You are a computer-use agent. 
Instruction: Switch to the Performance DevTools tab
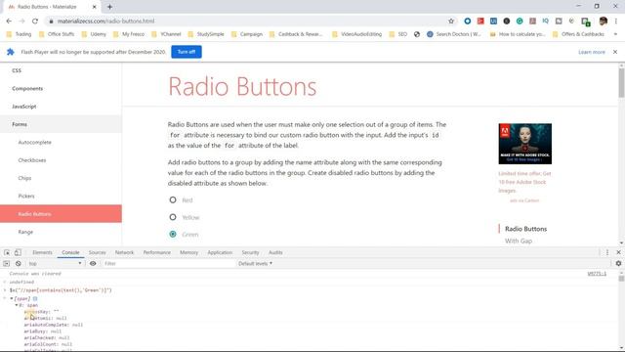click(156, 252)
